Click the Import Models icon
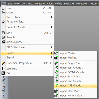The width and height of the screenshot is (99, 99). tap(56, 53)
